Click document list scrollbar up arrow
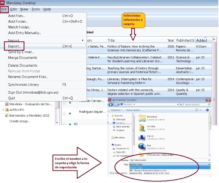219x183 pixels. (x=214, y=40)
